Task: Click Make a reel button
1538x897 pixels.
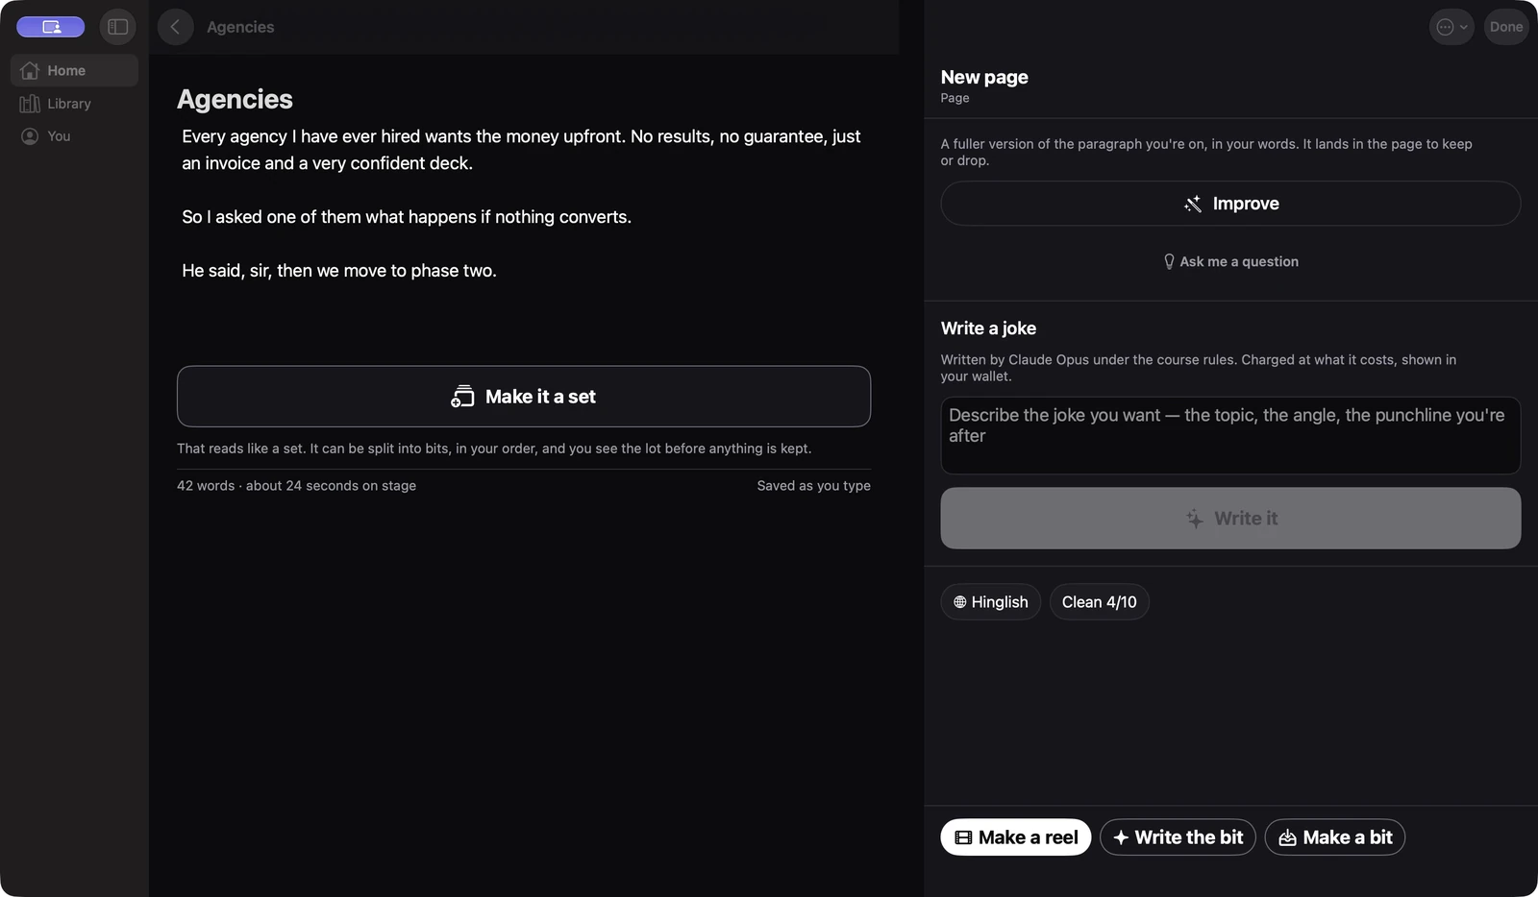Action: tap(1016, 837)
